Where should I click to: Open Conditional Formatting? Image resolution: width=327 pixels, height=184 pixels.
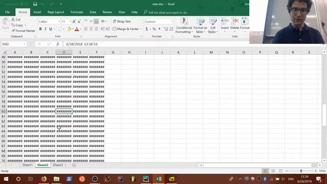tap(184, 26)
